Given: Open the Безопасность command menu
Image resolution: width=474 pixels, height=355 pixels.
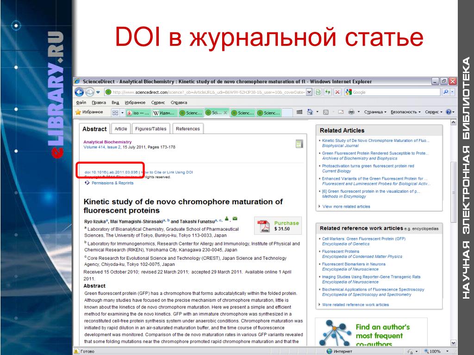Looking at the screenshot, I should tap(405, 112).
